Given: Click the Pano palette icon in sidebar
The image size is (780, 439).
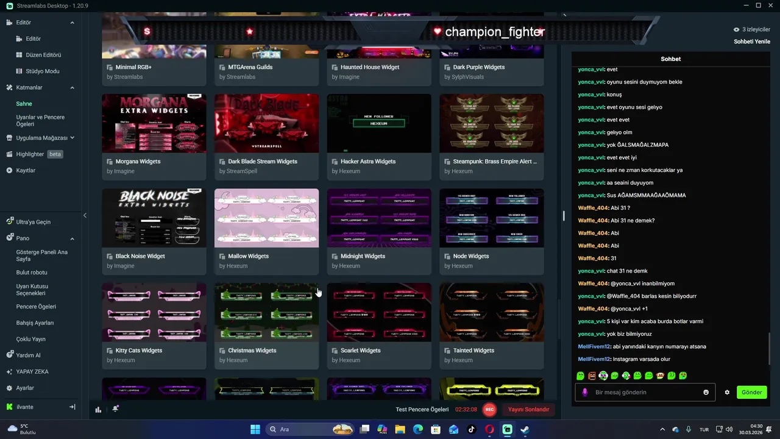Looking at the screenshot, I should (x=9, y=238).
